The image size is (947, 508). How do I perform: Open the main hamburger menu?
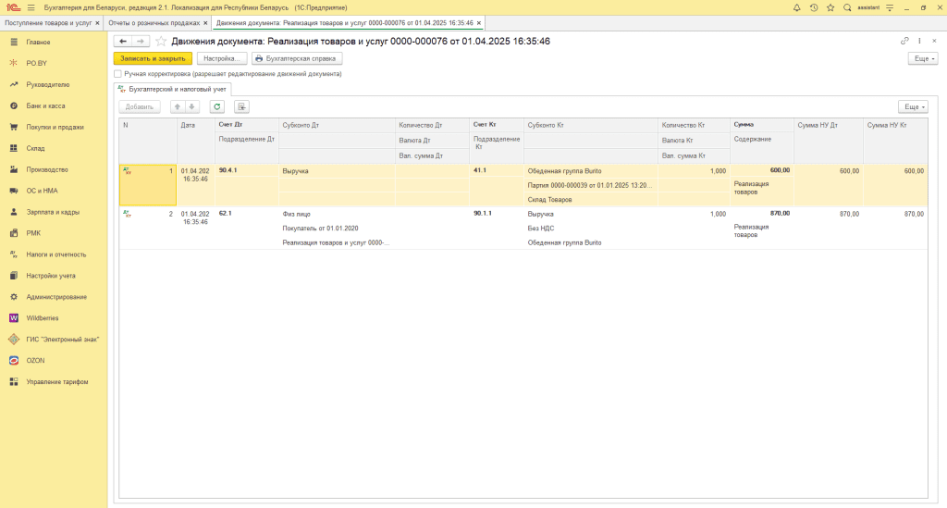(31, 7)
